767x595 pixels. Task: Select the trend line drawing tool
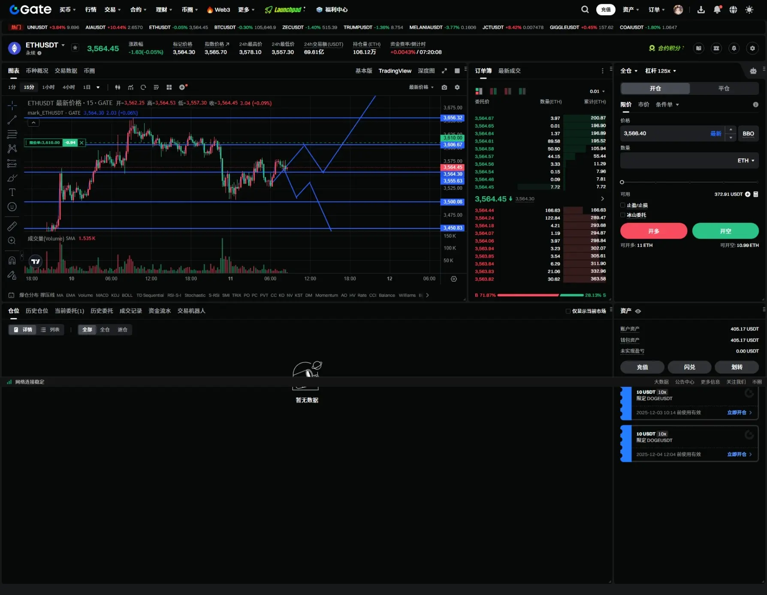pyautogui.click(x=12, y=120)
